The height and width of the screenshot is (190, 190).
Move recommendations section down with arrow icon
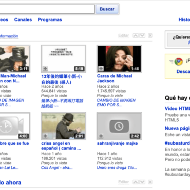(142, 35)
